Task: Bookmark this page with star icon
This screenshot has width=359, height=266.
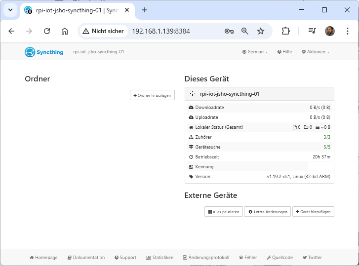Action: coord(261,31)
